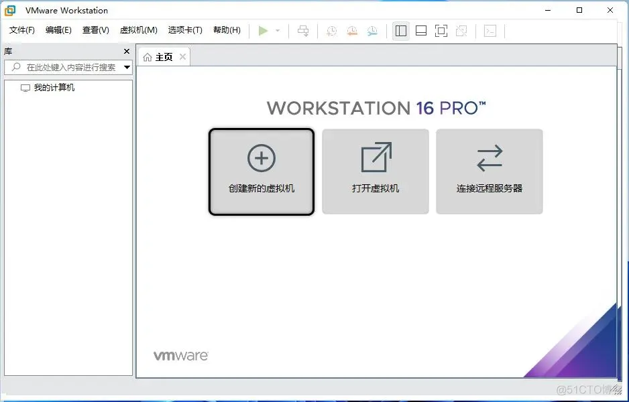Viewport: 629px width, 402px height.
Task: Open the 虚拟机(M) menu
Action: pyautogui.click(x=138, y=30)
